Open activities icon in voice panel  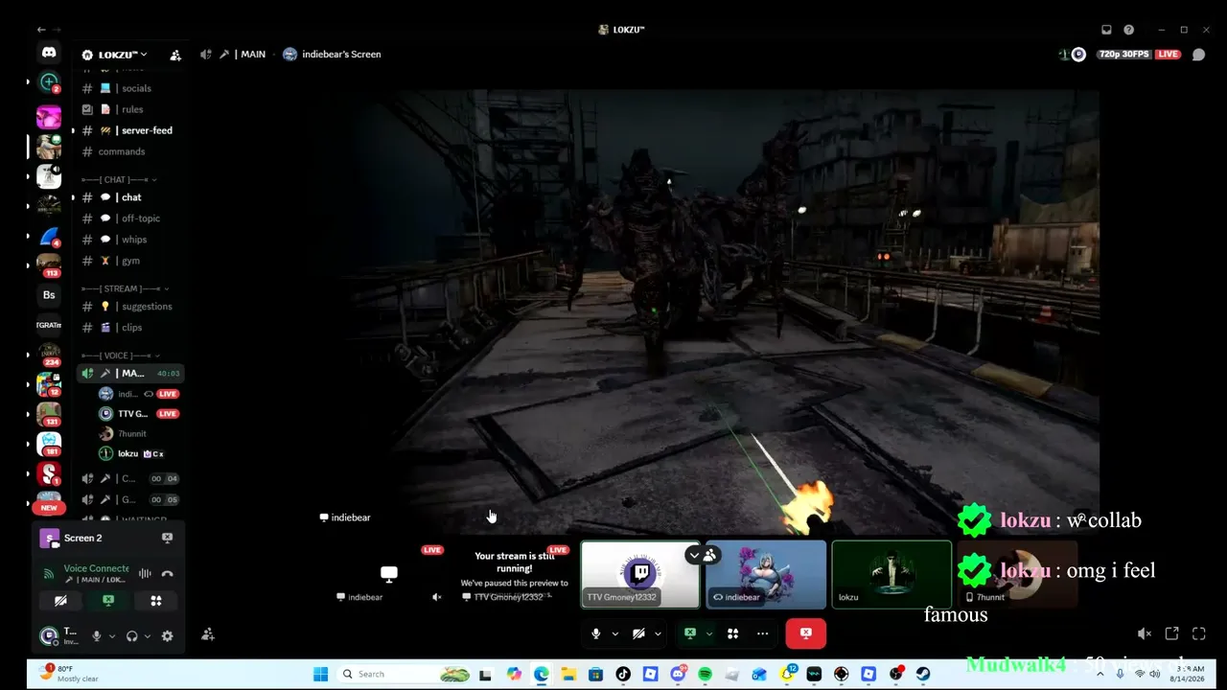coord(156,601)
